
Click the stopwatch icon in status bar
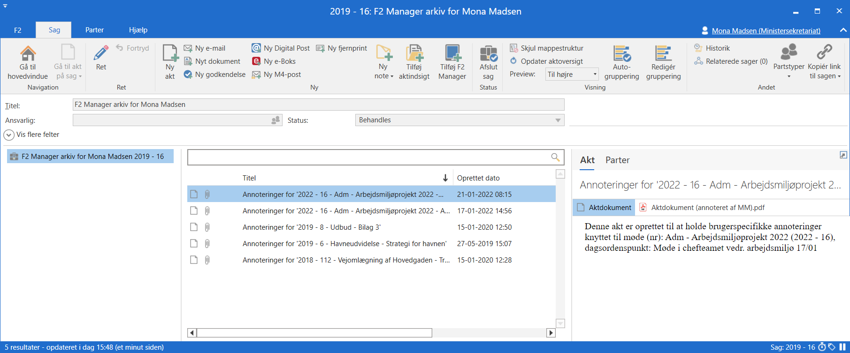click(822, 347)
